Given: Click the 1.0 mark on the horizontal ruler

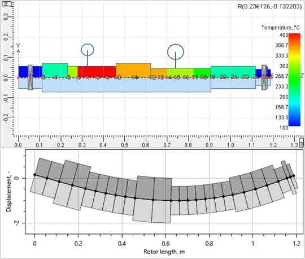Looking at the screenshot, I should click(x=230, y=145).
